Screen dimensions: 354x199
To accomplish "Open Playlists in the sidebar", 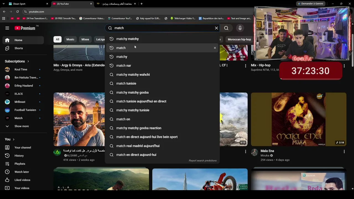I will [x=23, y=164].
